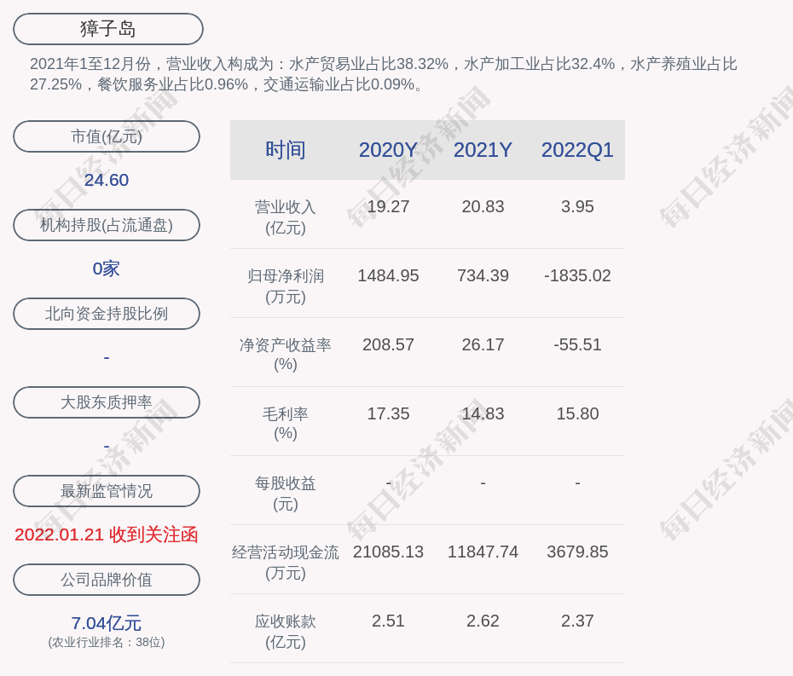Click the 经营活动现金流 row label
793x676 pixels.
(285, 562)
